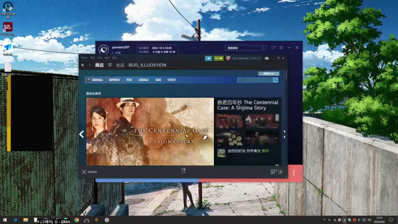Viewport: 398px width, 224px height.
Task: Open the 好友 (Friends) menu in Steam
Action: (100, 58)
